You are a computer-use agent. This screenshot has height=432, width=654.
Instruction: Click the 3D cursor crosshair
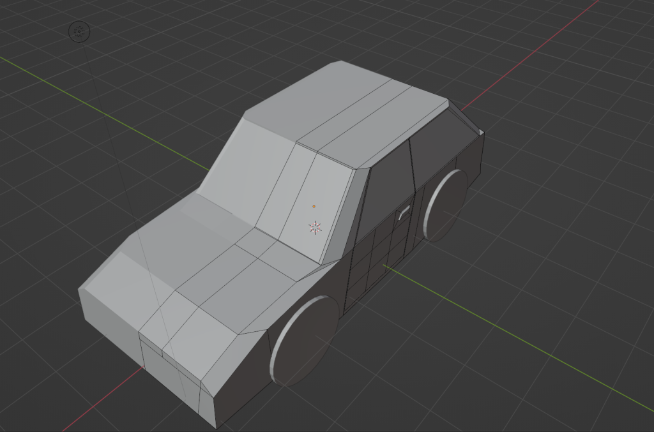(315, 227)
